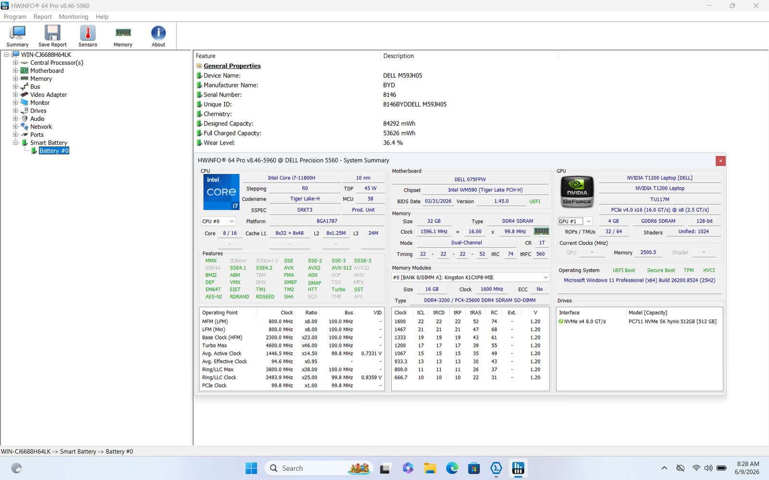Open Microsoft Store taskbar icon
Image resolution: width=769 pixels, height=480 pixels.
coord(474,468)
